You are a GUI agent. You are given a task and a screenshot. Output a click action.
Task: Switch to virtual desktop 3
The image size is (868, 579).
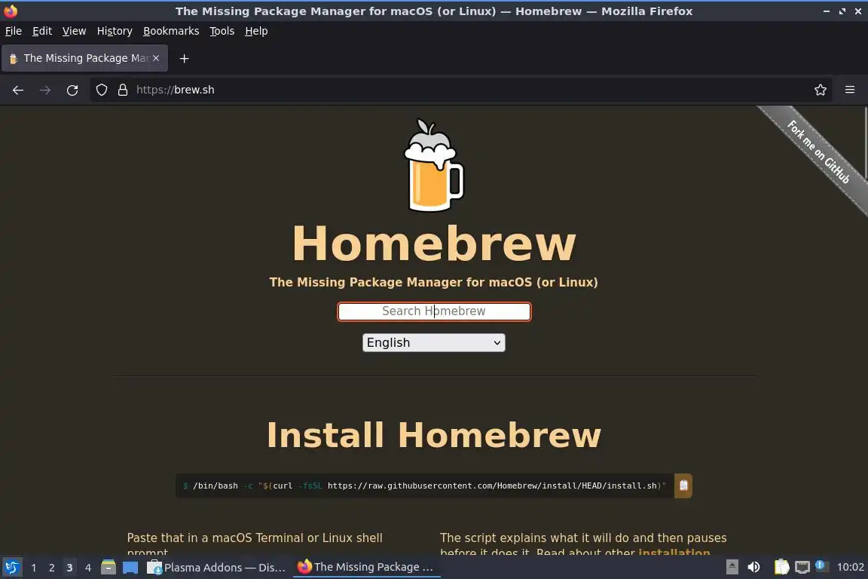pos(69,568)
